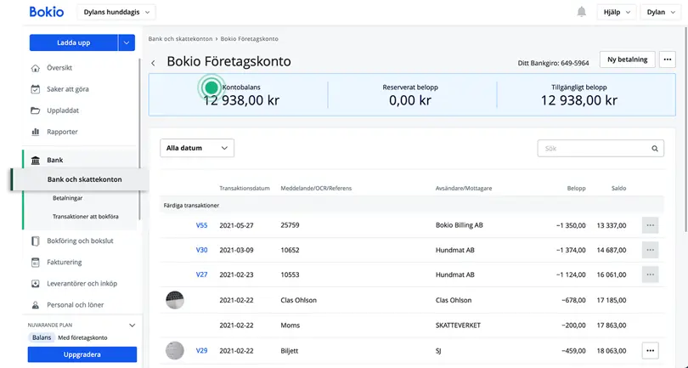Click the Bokföring och bokslut book icon

click(35, 241)
